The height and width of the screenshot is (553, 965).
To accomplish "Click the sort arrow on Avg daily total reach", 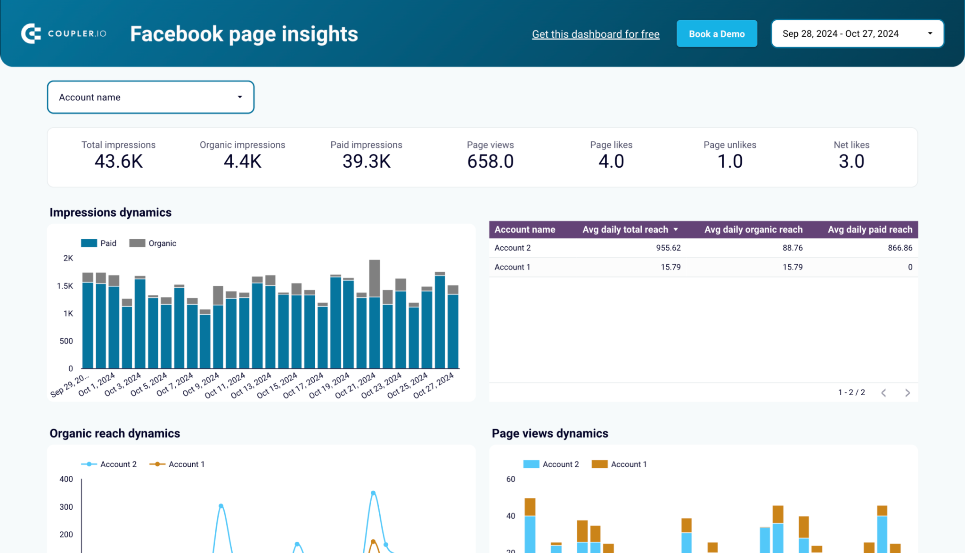I will point(677,229).
